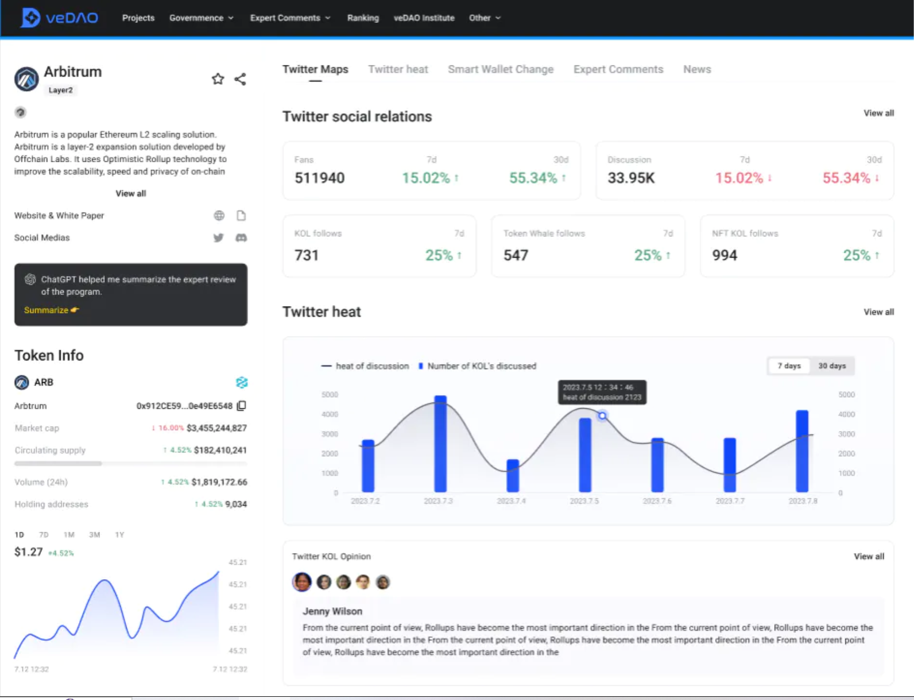Open the Discord social media icon

click(x=242, y=237)
